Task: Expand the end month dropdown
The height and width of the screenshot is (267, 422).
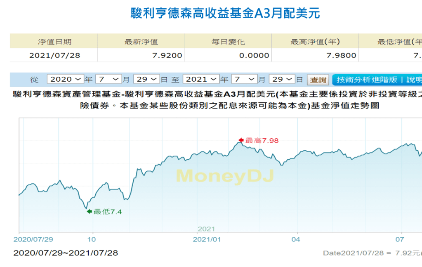Action: point(244,79)
